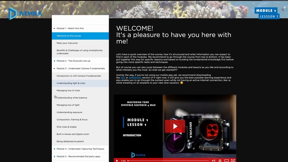
Task: Expand Module 4 - Underwater Capturing Techniques
Action: pyautogui.click(x=54, y=149)
